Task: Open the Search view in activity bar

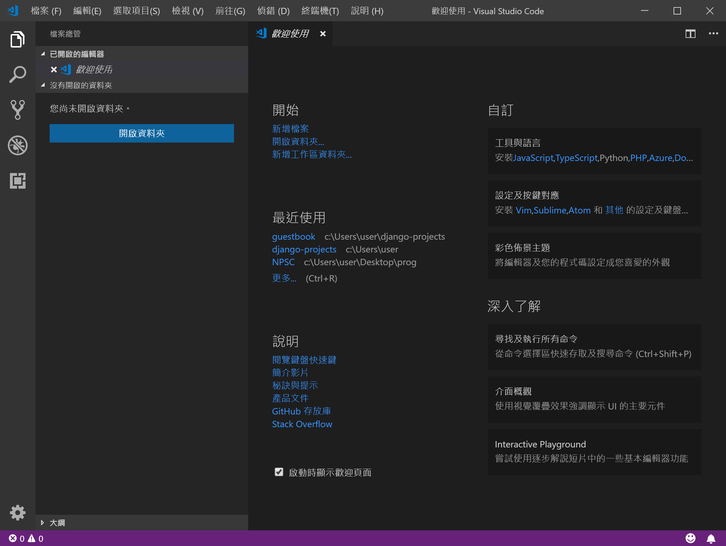Action: 17,74
